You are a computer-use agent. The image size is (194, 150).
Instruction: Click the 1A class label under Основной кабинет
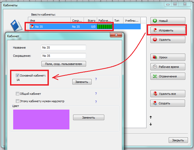point(18,80)
